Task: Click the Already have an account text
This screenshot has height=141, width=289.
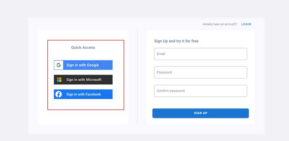Action: click(x=220, y=24)
